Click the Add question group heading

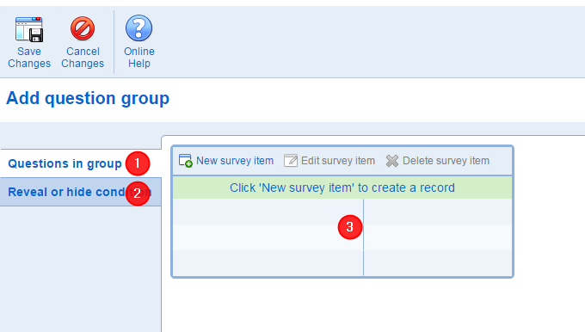[88, 98]
